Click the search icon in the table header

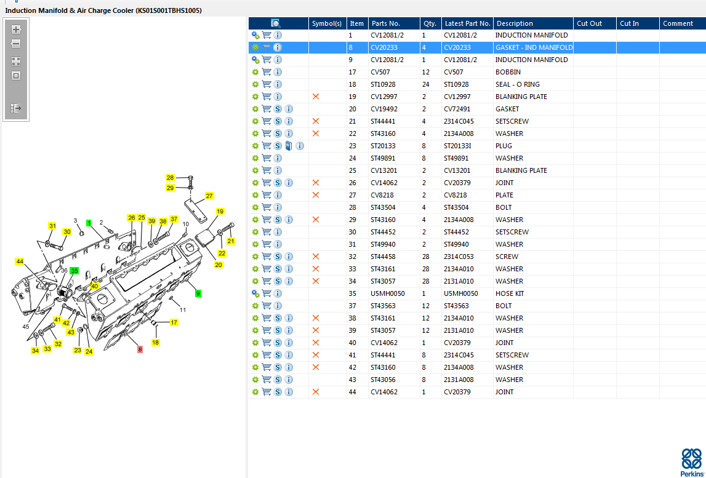click(x=276, y=23)
